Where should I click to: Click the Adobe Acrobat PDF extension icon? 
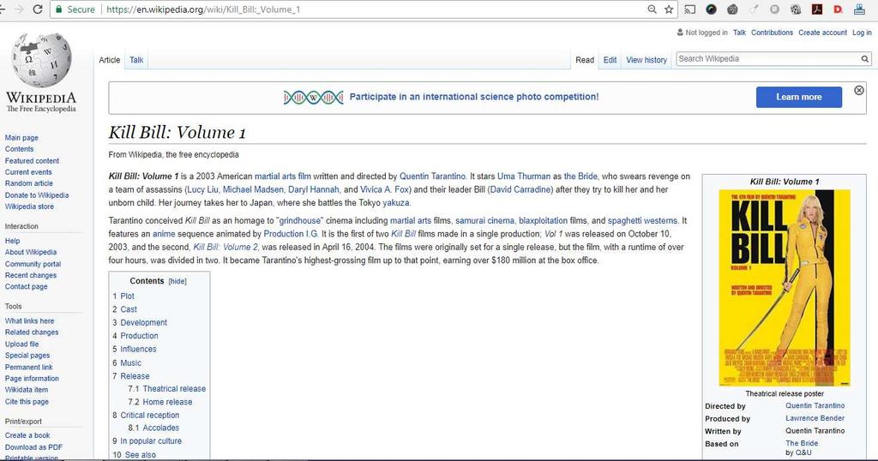pos(817,9)
